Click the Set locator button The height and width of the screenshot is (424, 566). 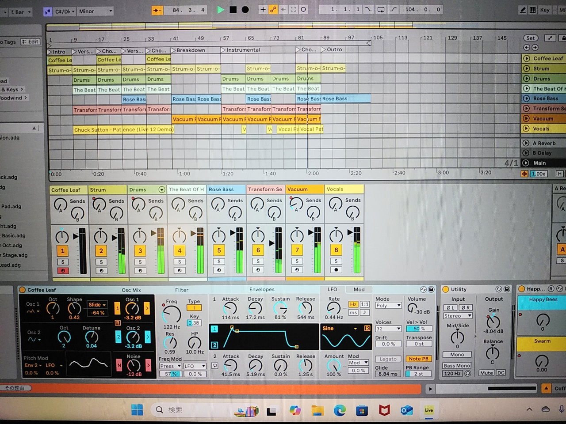coord(531,38)
